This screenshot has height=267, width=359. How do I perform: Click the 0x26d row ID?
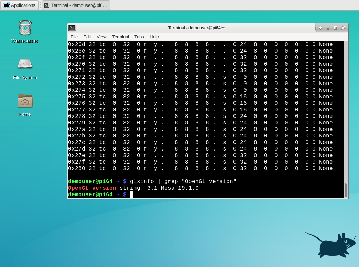tap(76, 44)
